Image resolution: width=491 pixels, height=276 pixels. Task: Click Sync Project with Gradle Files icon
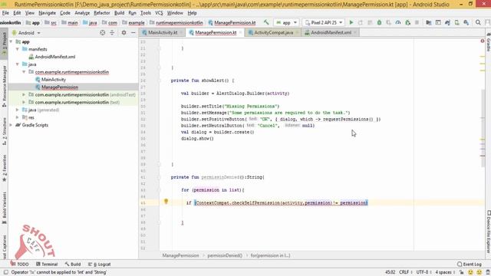pyautogui.click(x=447, y=22)
